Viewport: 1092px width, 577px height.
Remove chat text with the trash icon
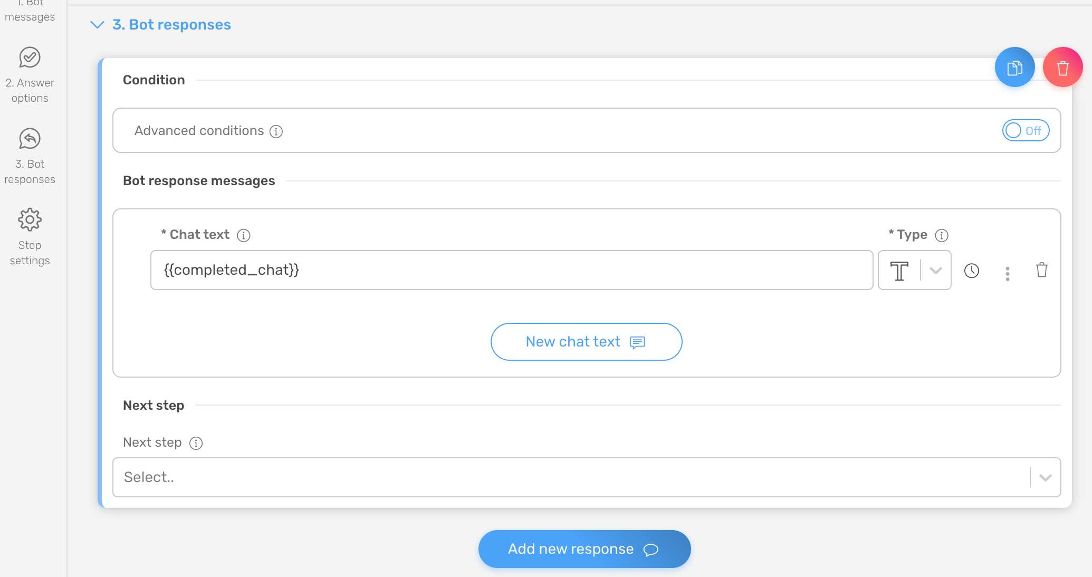coord(1041,270)
